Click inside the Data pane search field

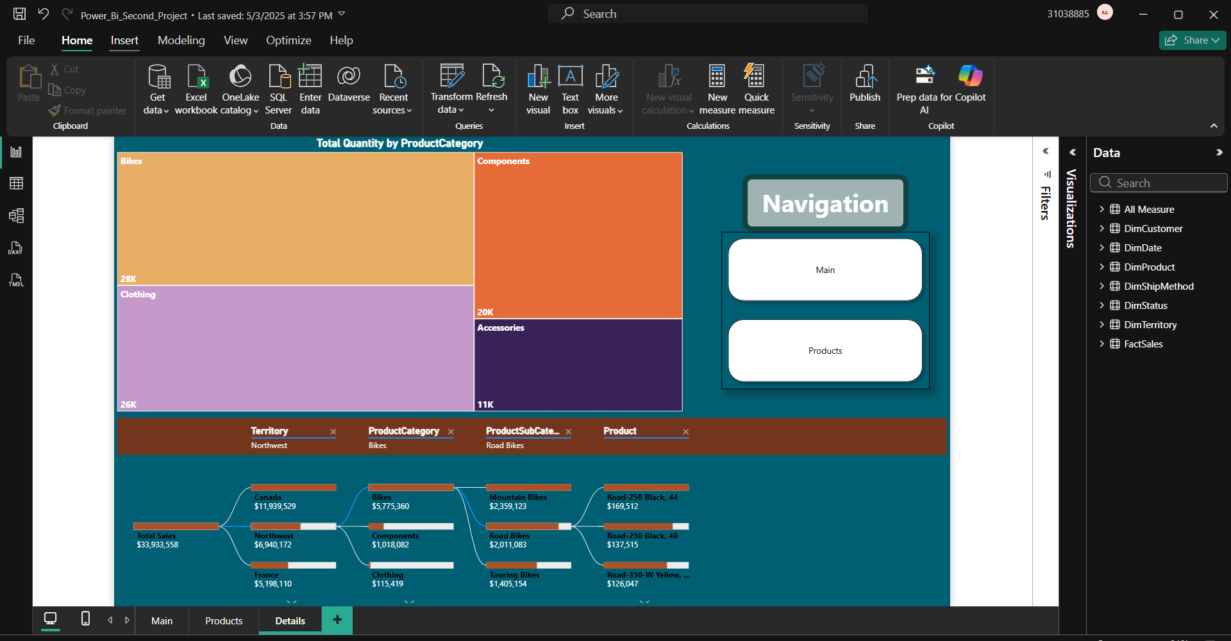pos(1159,183)
